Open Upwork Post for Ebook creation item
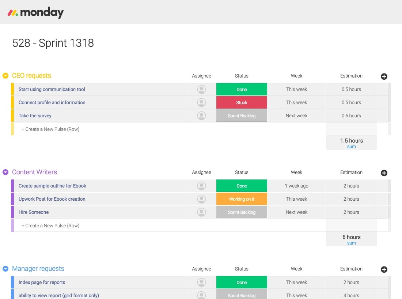402x299 pixels. point(52,199)
